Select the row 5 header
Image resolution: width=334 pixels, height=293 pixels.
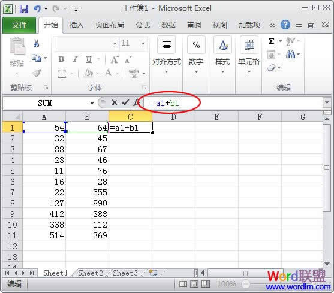pyautogui.click(x=13, y=171)
